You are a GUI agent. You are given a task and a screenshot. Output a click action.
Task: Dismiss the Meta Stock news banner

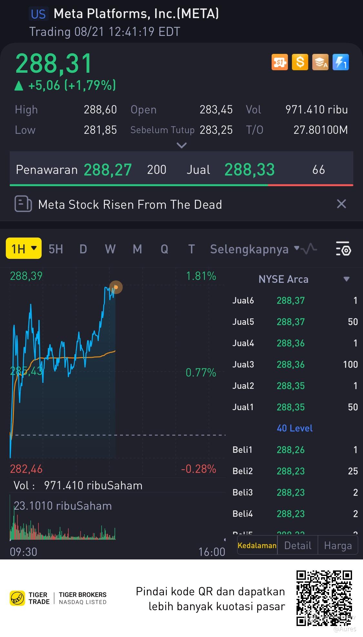click(x=341, y=204)
